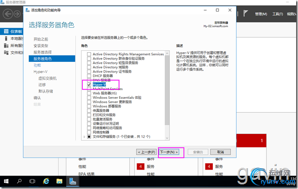This screenshot has height=189, width=298.
Task: Go to 安装类型 wizard step
Action: tap(41, 46)
